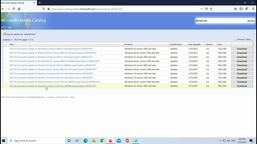
Task: Open highlighted Windows 10 20H2 ARM64-based update link
Action: [53, 86]
